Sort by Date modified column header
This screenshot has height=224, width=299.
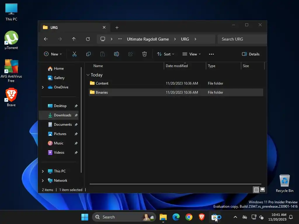[x=185, y=66]
